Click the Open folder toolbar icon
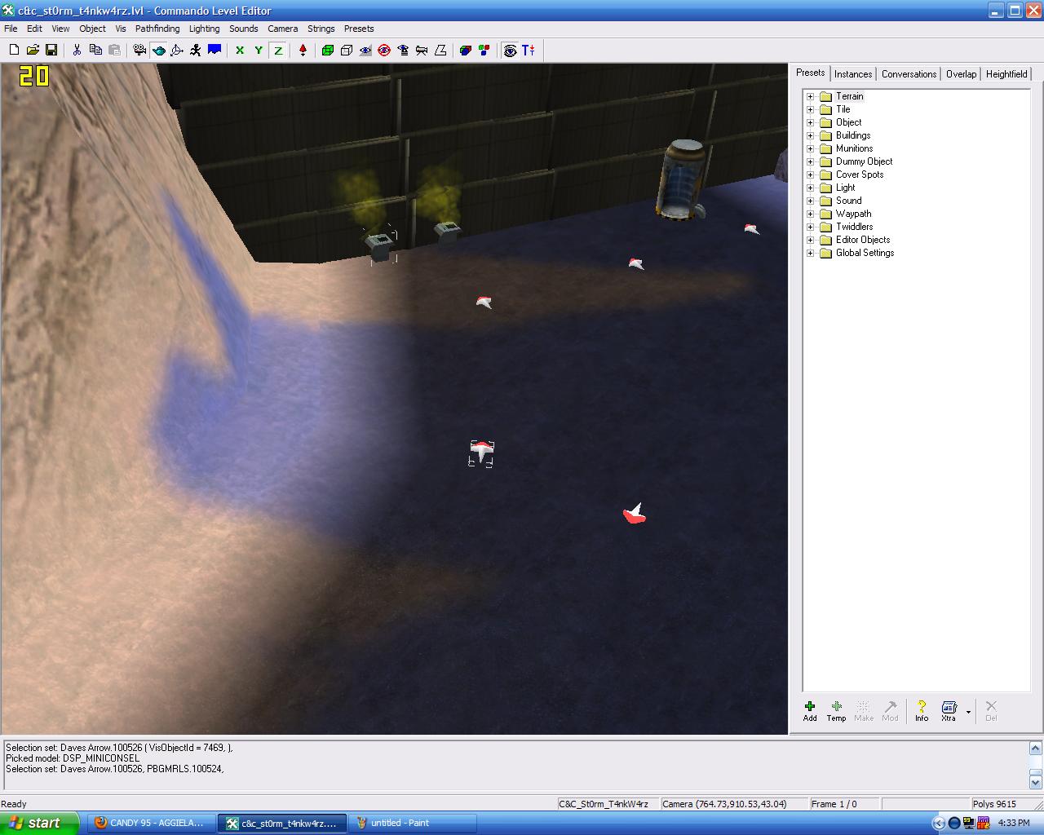 pyautogui.click(x=33, y=51)
